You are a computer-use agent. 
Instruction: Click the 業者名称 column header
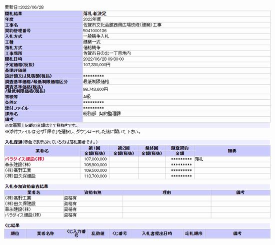click(45, 233)
